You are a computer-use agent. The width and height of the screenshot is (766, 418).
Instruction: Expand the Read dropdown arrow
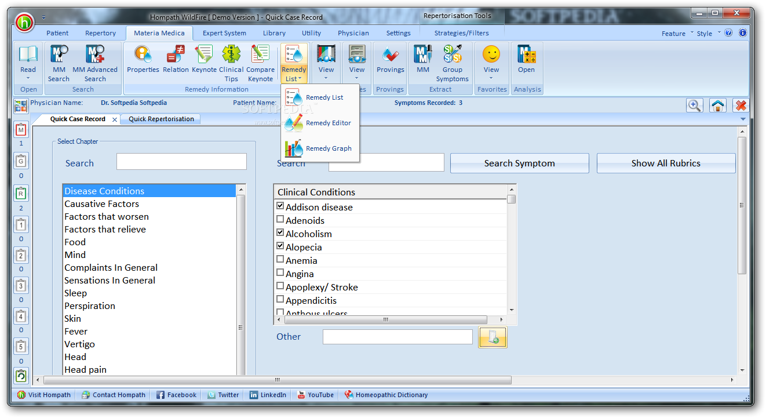pos(28,78)
